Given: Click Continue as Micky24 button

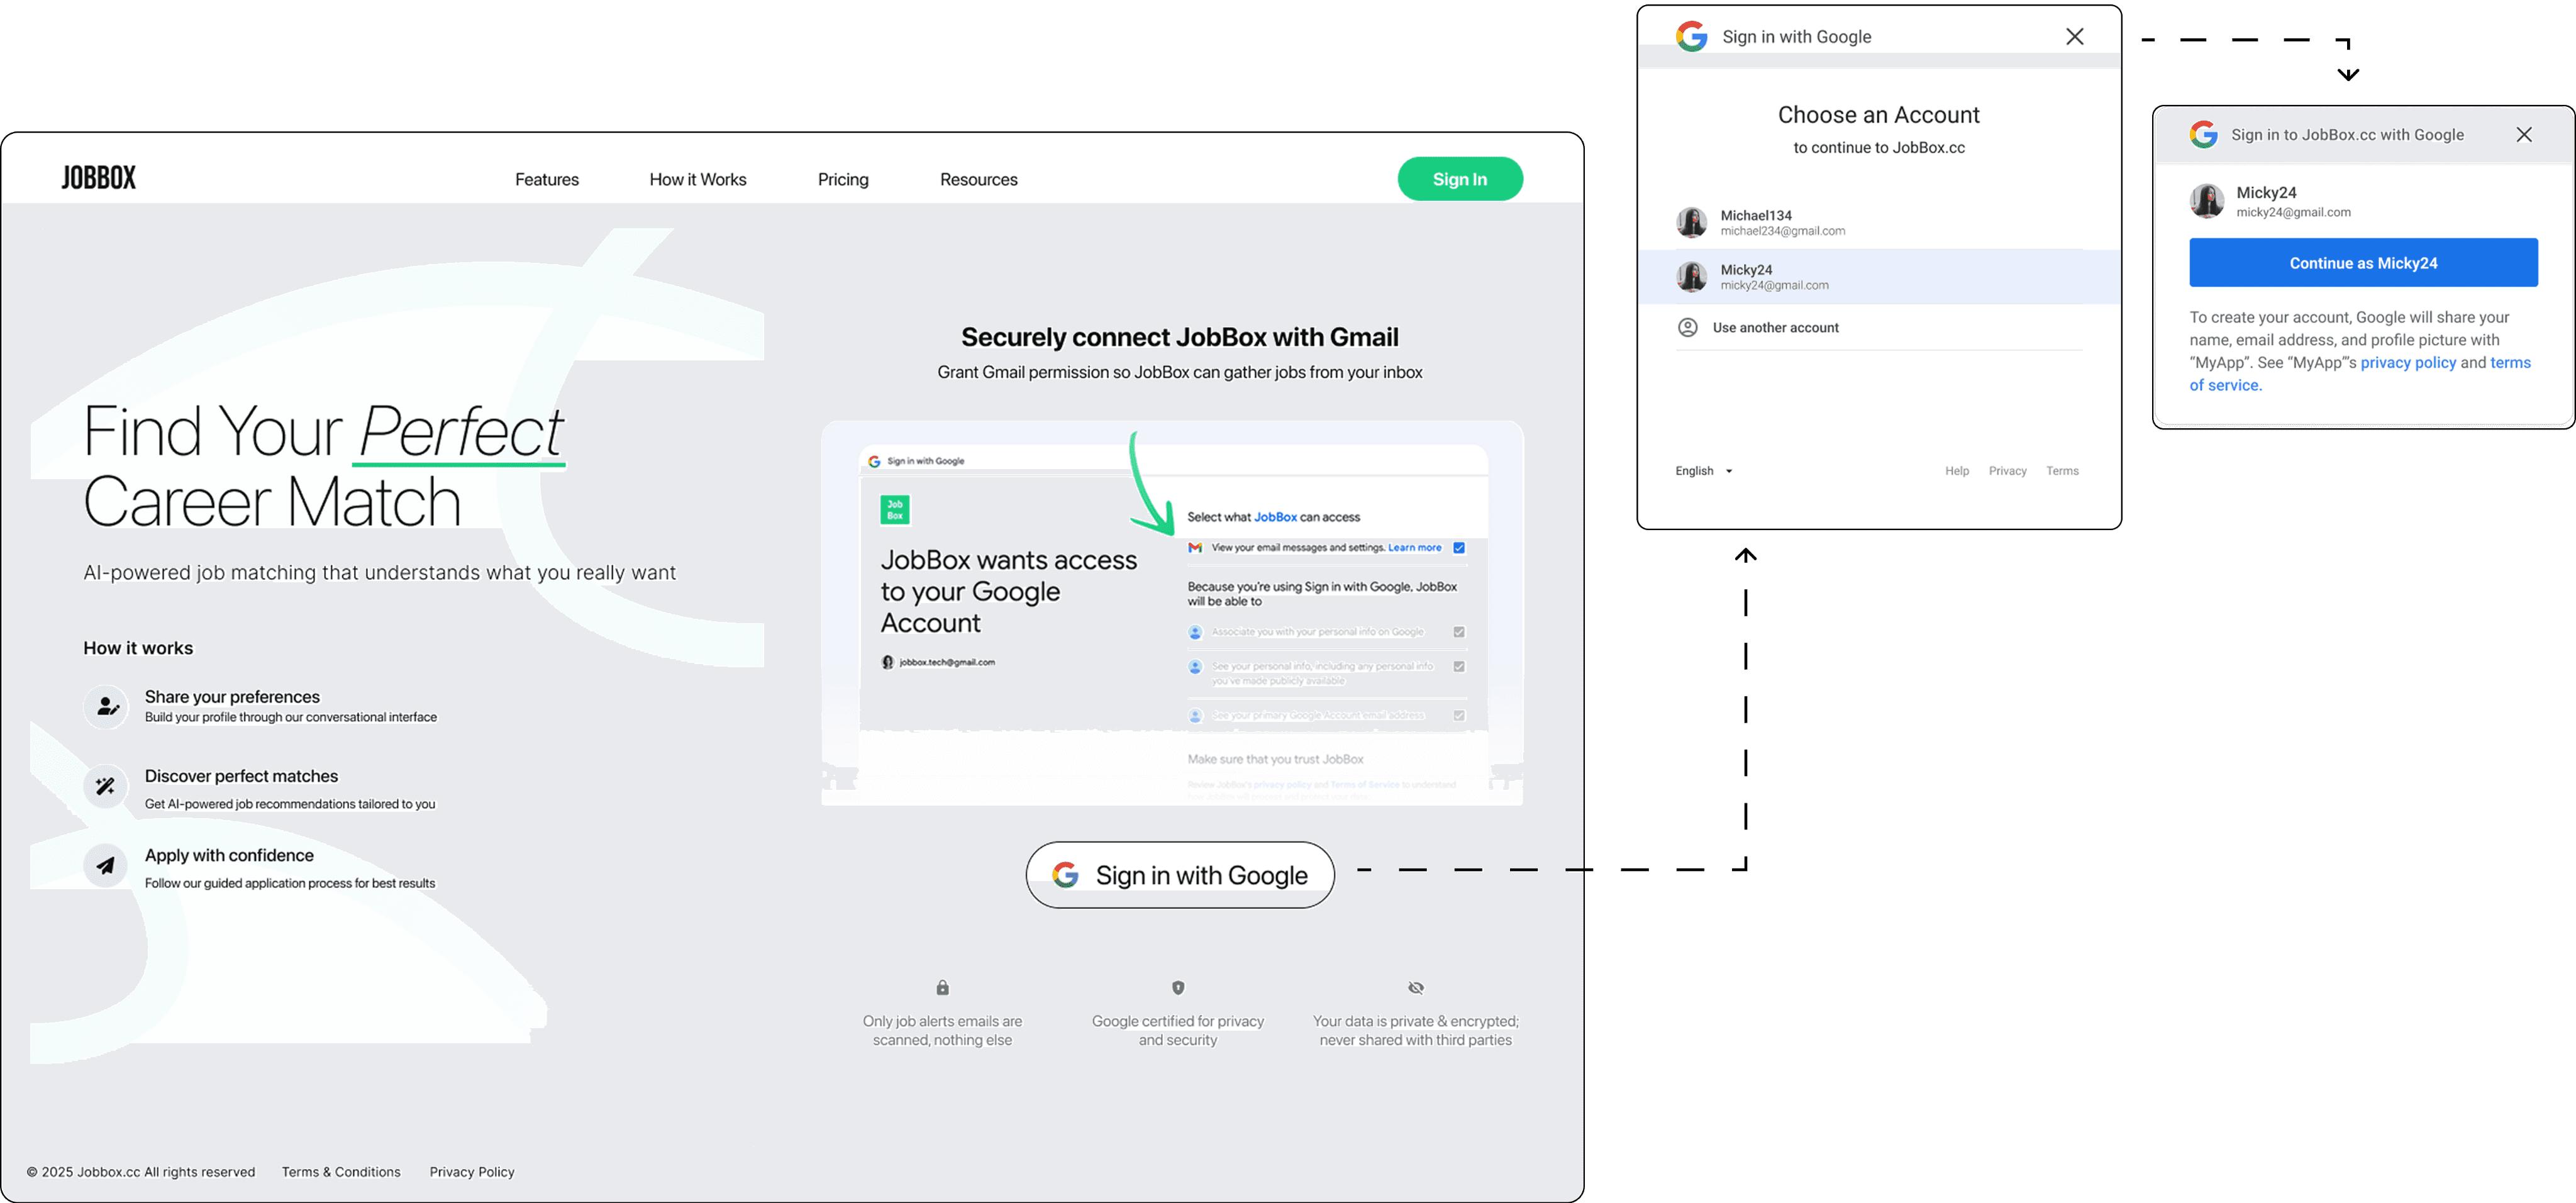Looking at the screenshot, I should (2363, 263).
